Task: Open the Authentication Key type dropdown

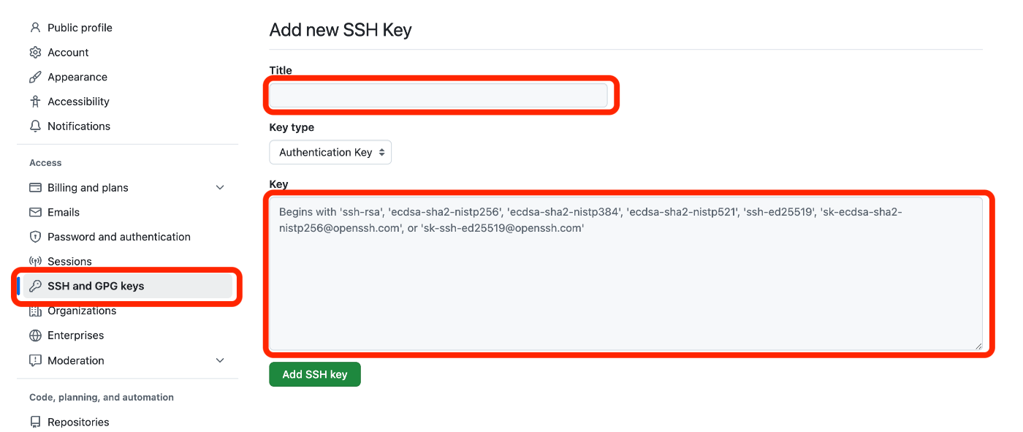Action: coord(330,152)
